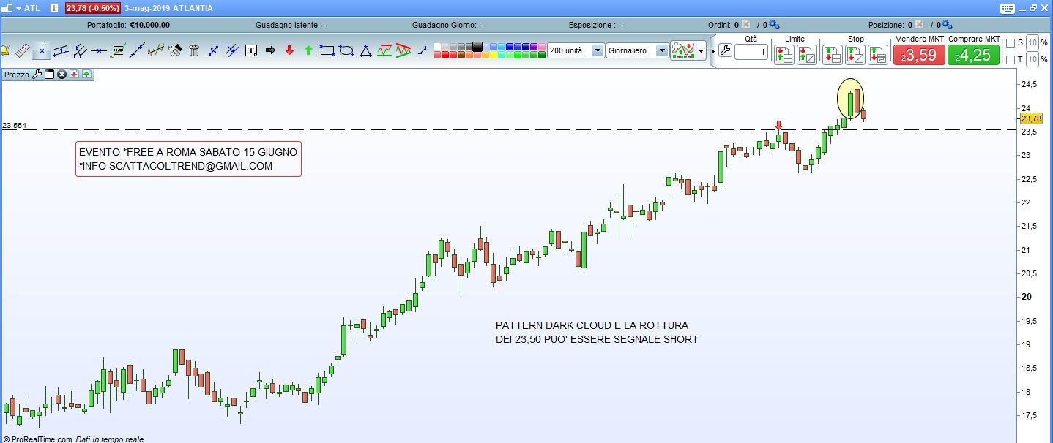Move Prezzo panel down with red arrow
The height and width of the screenshot is (443, 1053).
[x=74, y=75]
